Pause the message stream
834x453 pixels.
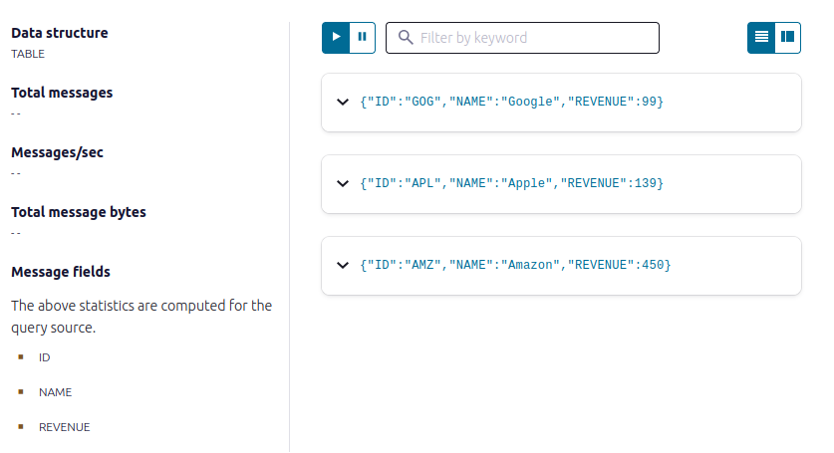pos(363,37)
